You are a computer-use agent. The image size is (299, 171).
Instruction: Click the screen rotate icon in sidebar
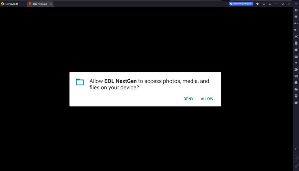(296, 103)
